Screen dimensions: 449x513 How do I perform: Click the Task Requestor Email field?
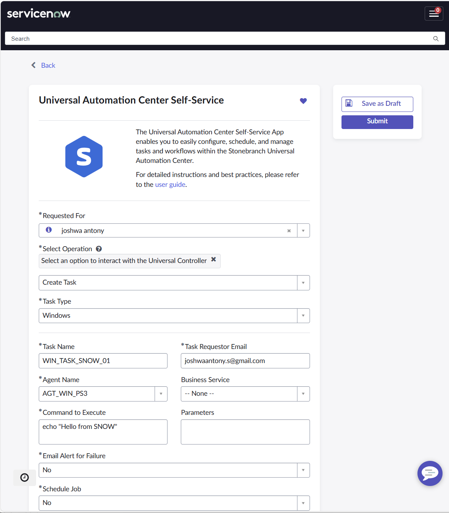(x=245, y=361)
